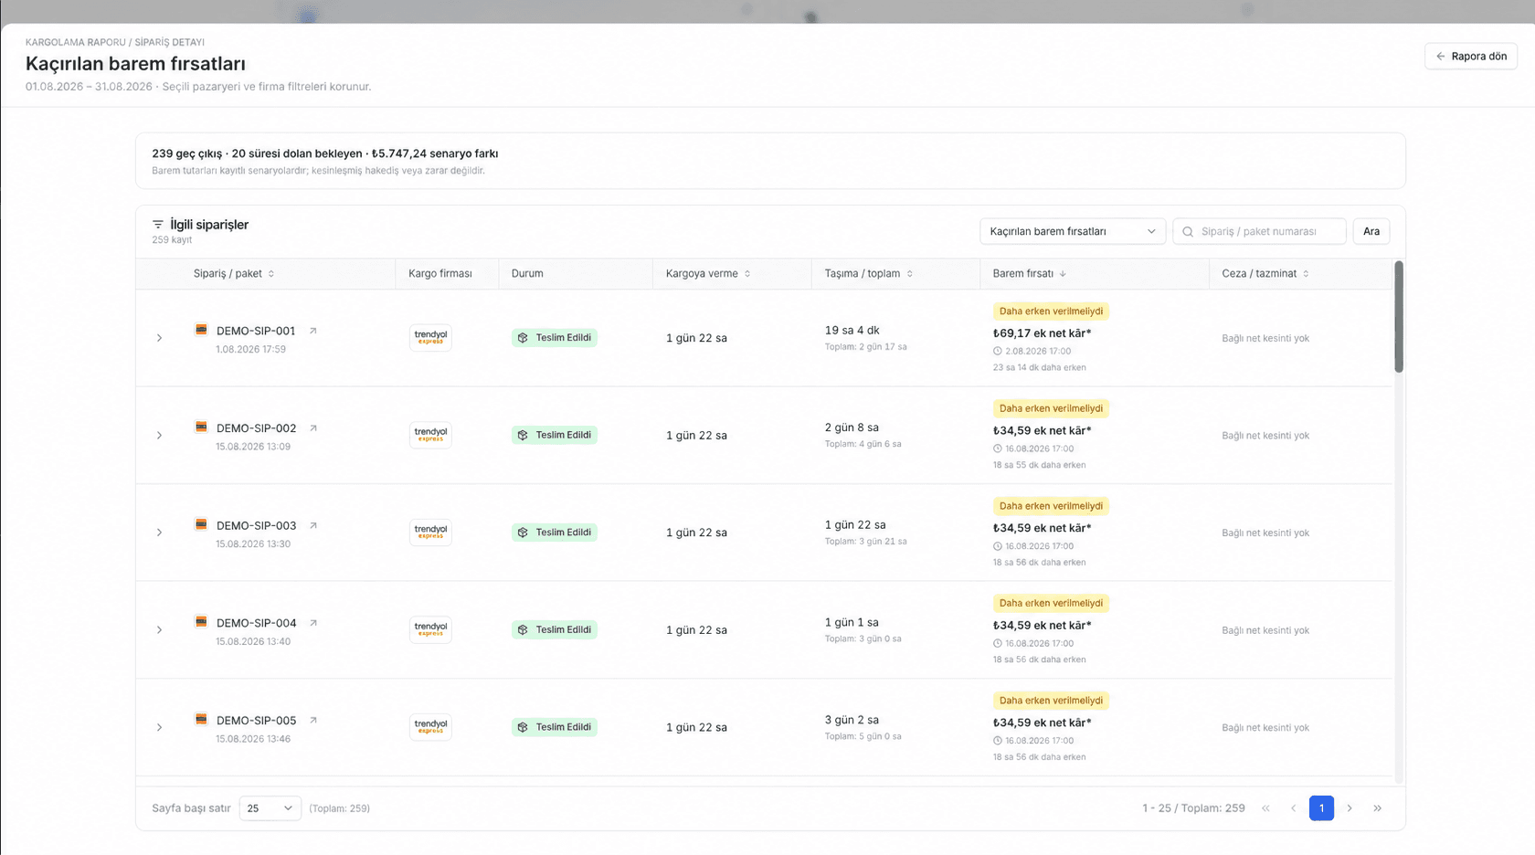Click Trendyol Express logo in DEMO-SIP-005 row

[430, 727]
